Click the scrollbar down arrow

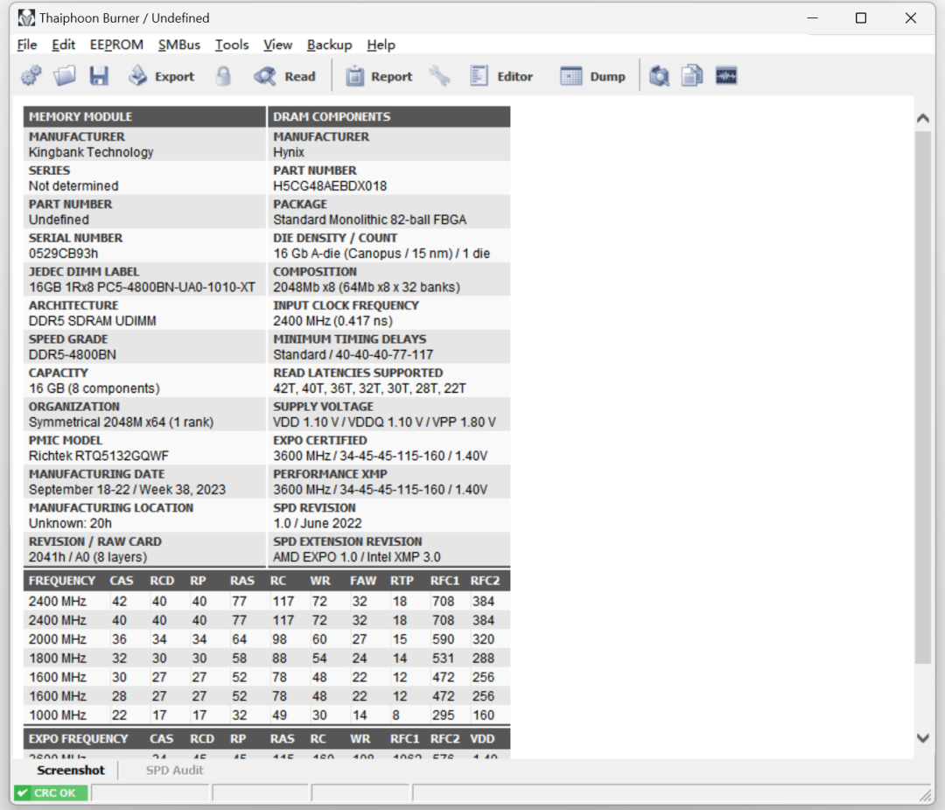click(923, 737)
